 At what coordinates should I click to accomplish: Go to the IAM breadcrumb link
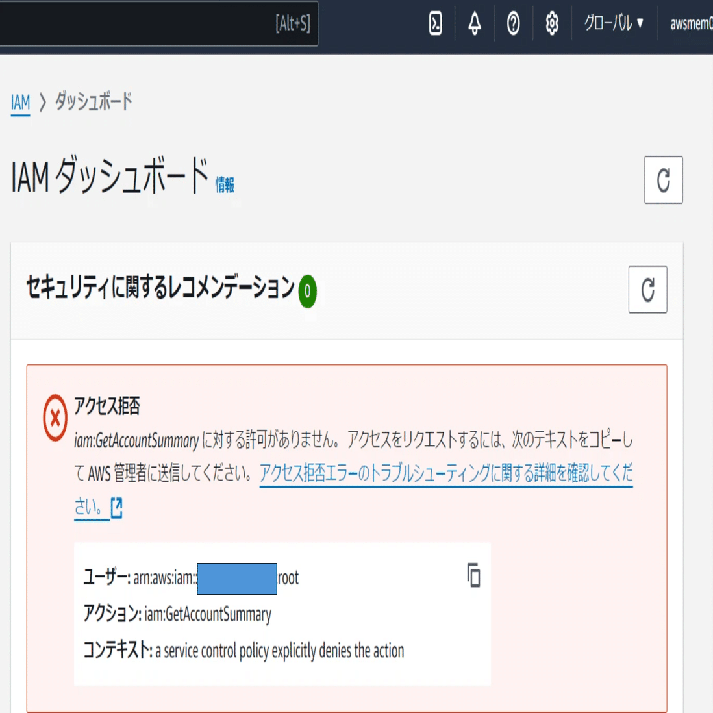click(21, 103)
